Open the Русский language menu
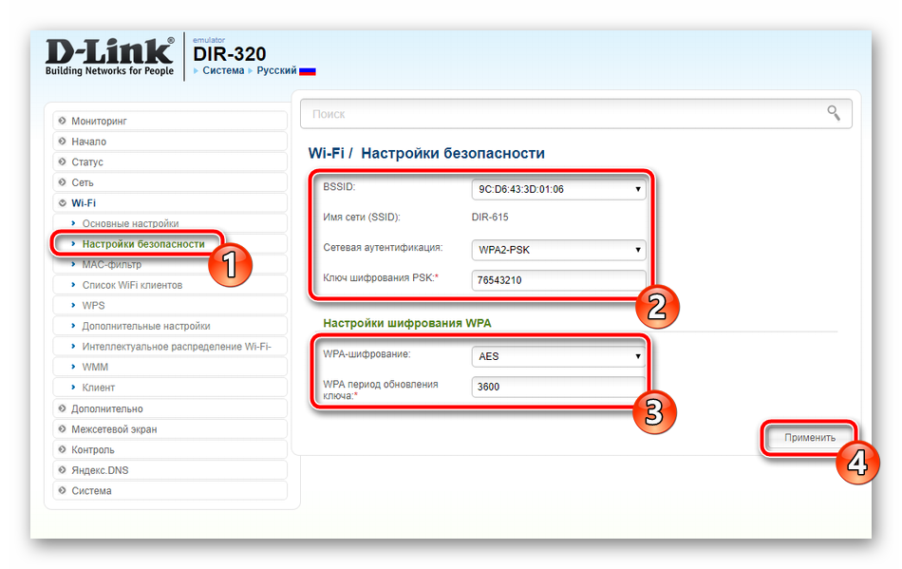The width and height of the screenshot is (902, 569). coord(276,70)
